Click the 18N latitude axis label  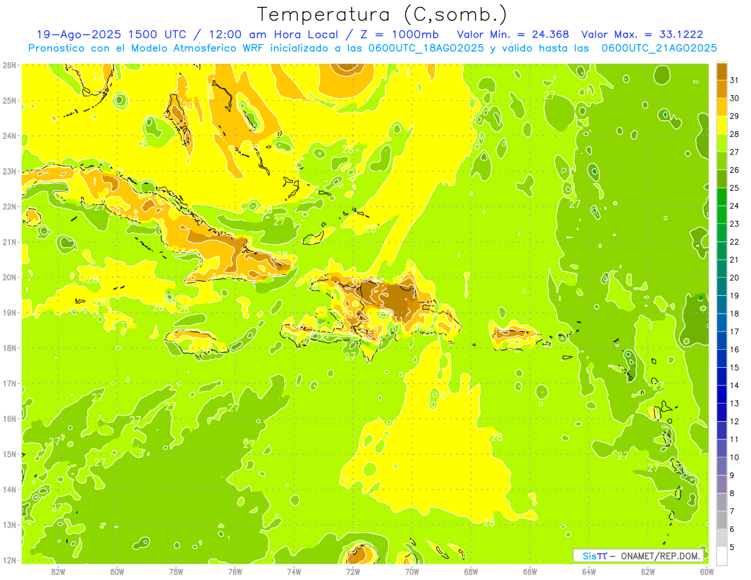point(9,348)
